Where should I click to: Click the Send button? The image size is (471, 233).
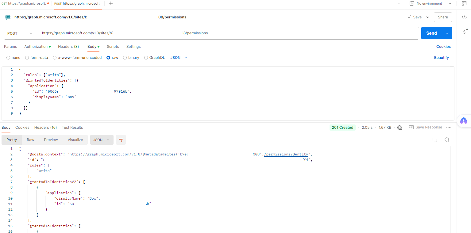pyautogui.click(x=431, y=33)
